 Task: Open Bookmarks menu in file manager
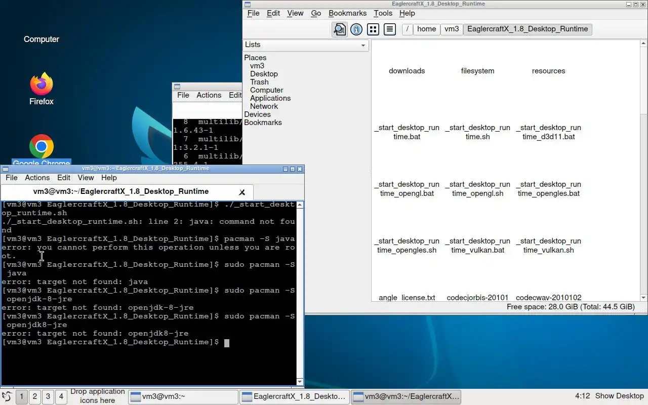tap(347, 14)
